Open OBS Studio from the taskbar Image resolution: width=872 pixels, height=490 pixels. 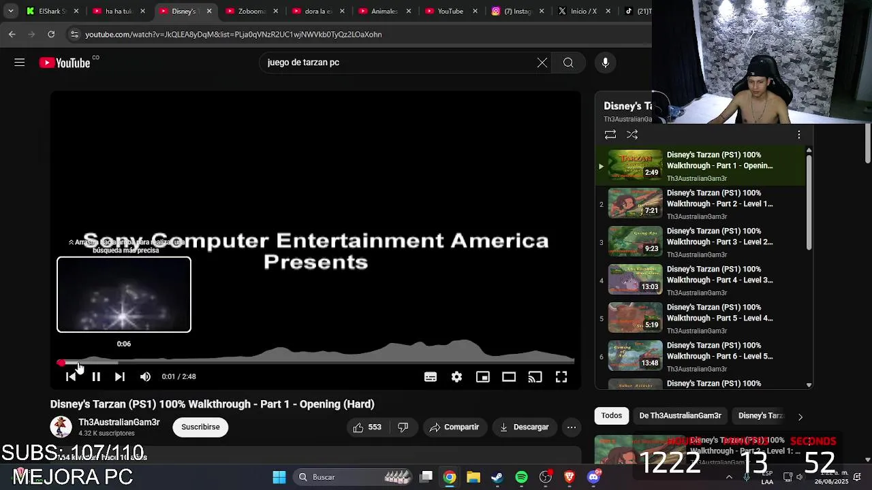point(546,477)
